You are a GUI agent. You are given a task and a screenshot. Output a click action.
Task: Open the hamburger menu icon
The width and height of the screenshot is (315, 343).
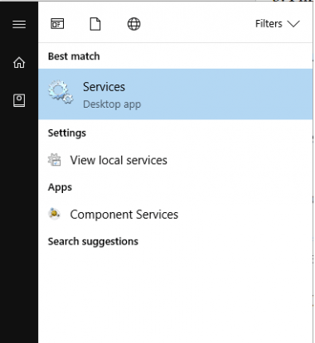click(19, 24)
